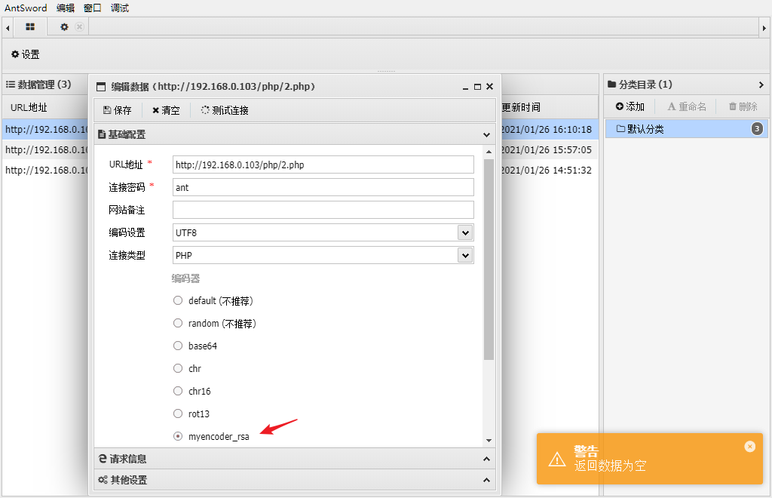Screen dimensions: 772x498
Task: Select the rot13 encoder
Action: (x=178, y=413)
